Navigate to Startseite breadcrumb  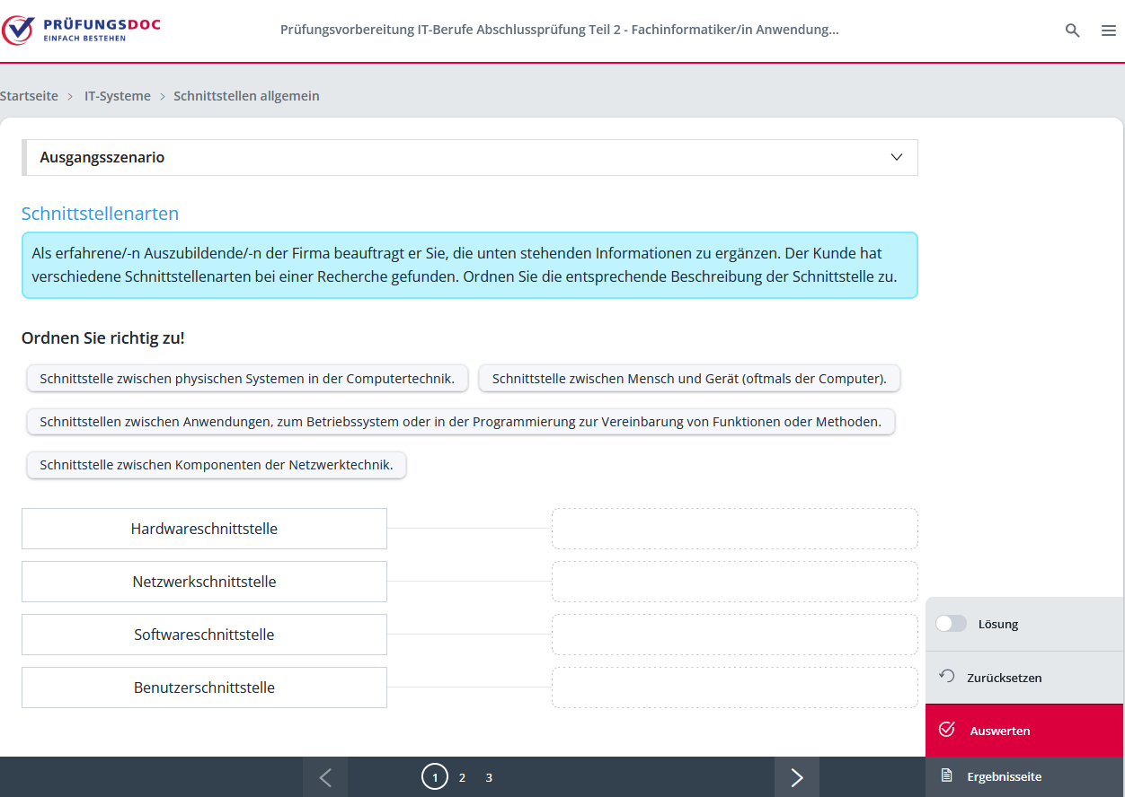click(29, 96)
